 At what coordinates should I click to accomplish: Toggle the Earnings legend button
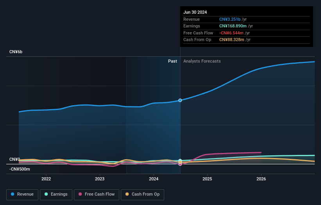pos(56,194)
